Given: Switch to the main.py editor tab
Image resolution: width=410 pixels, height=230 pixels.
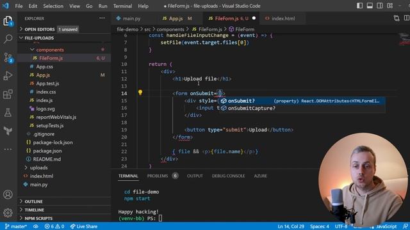Looking at the screenshot, I should (x=131, y=19).
